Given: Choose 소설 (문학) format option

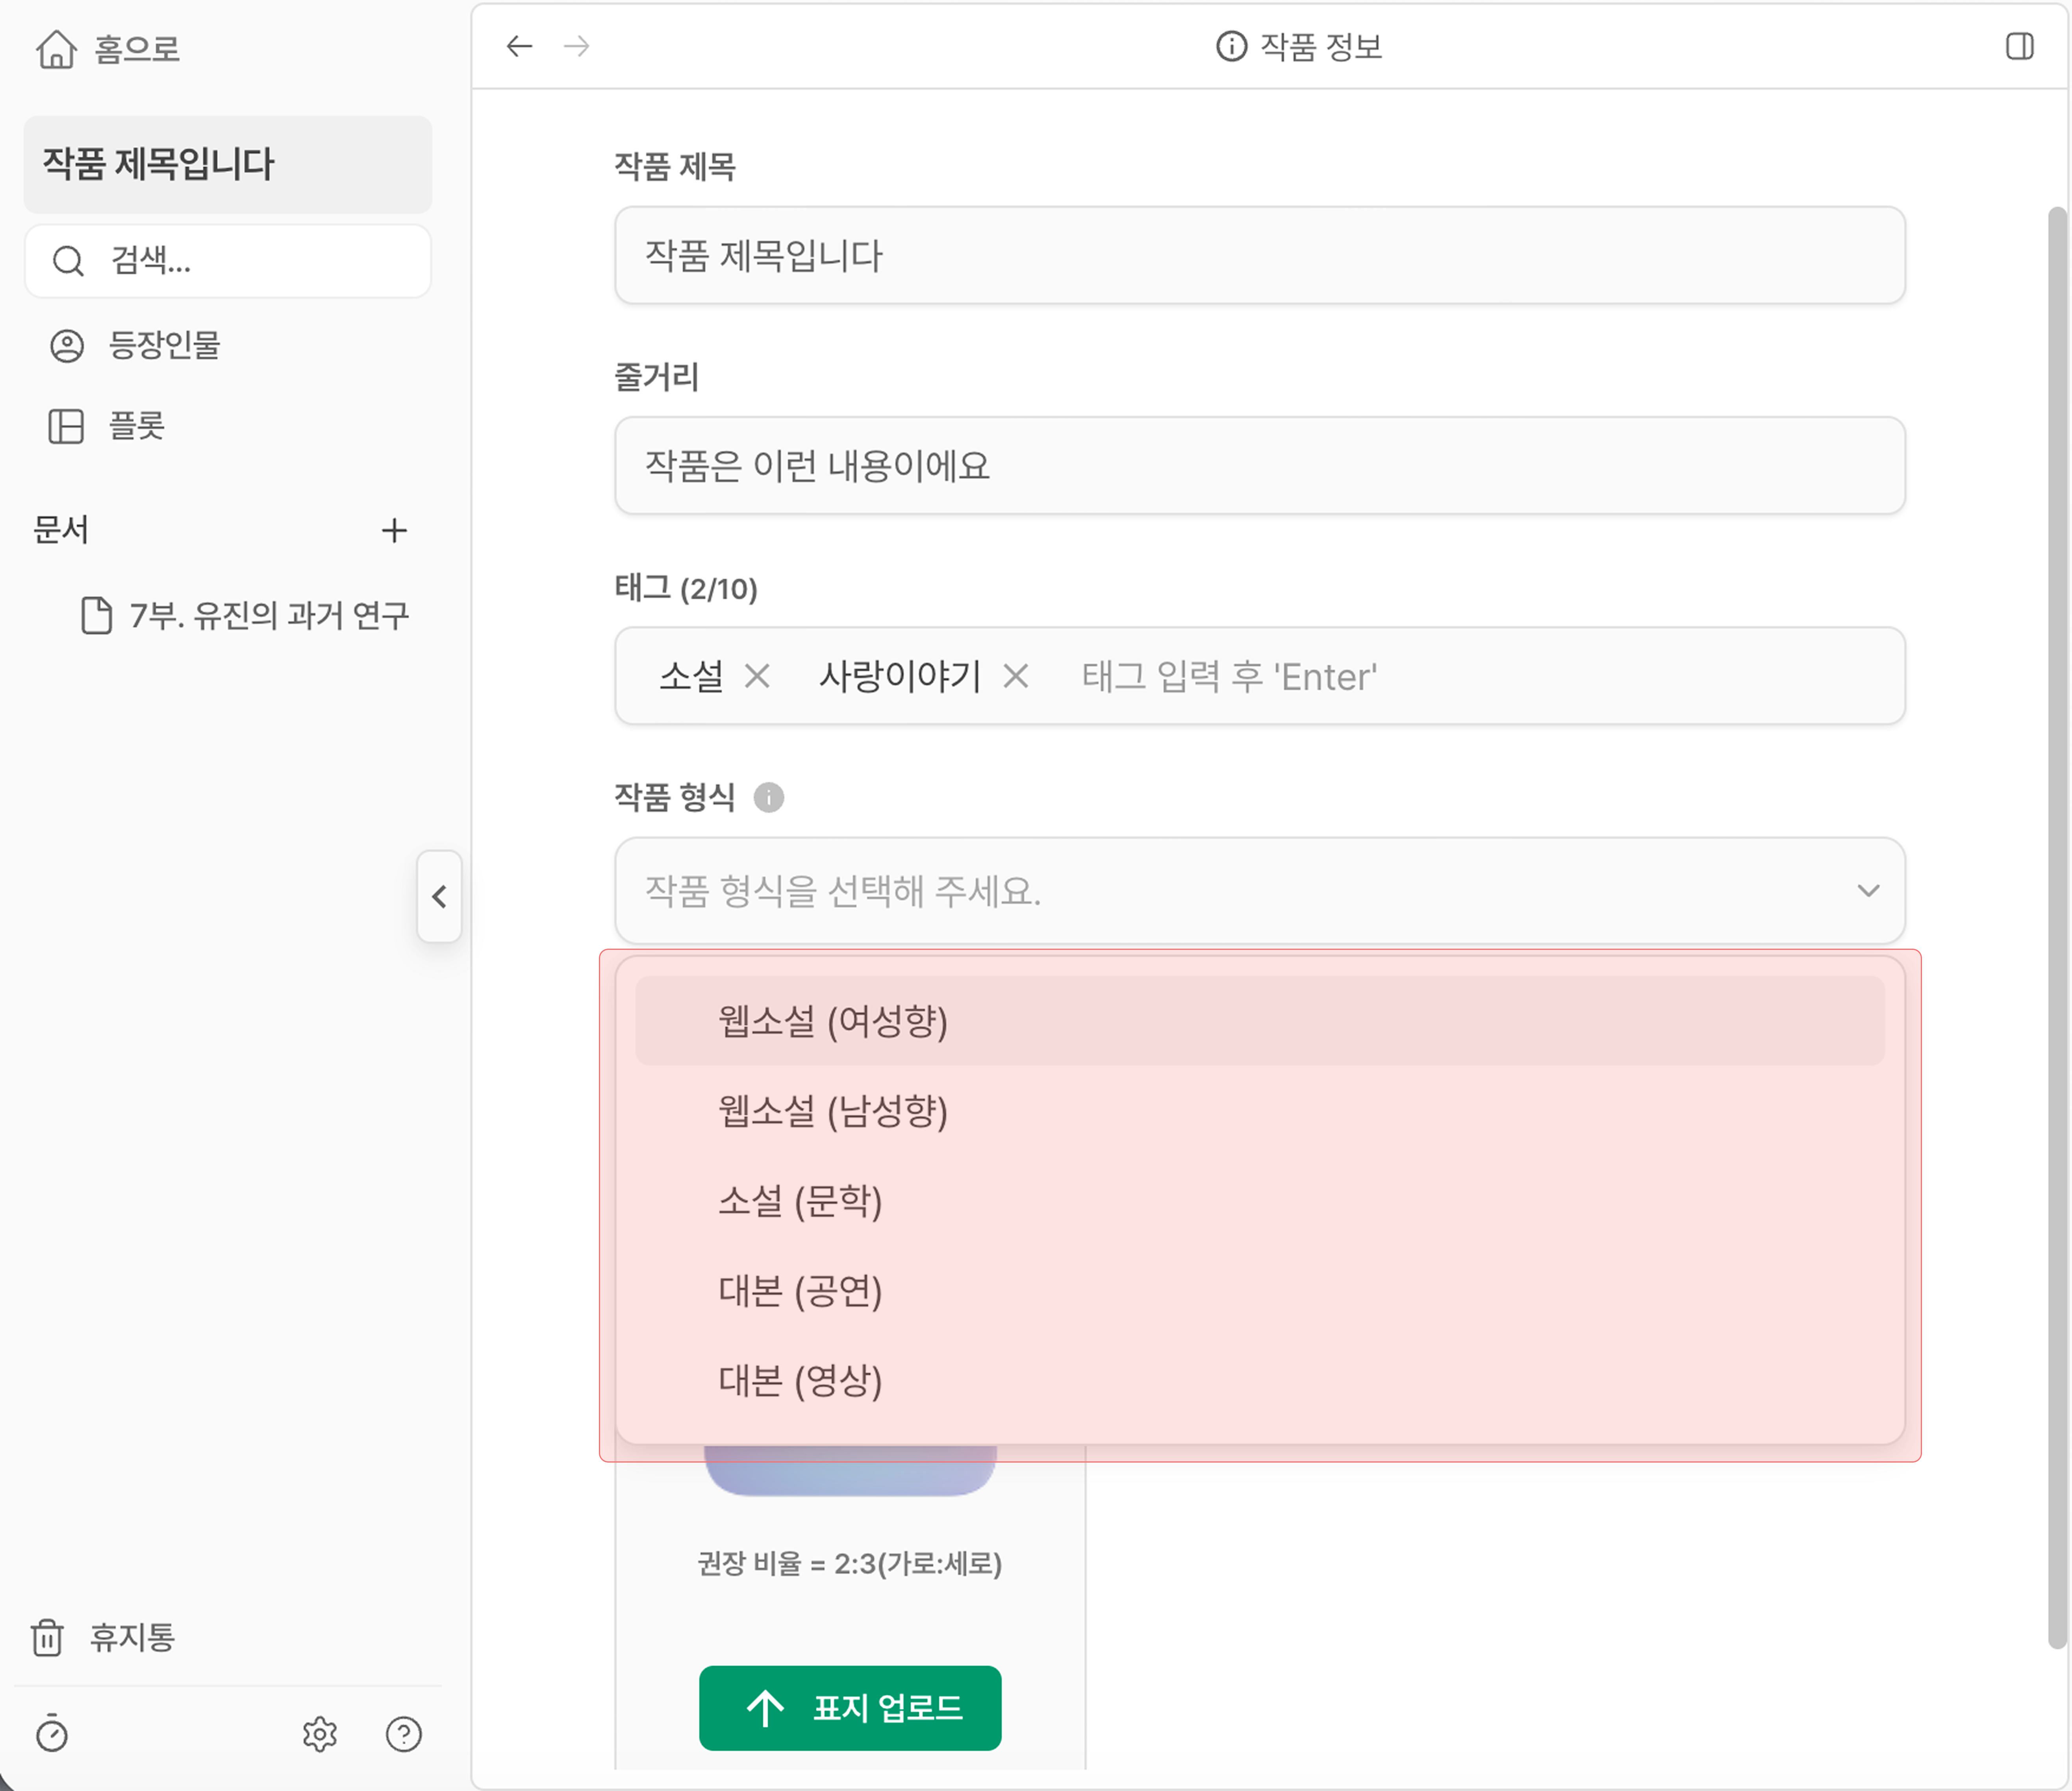Looking at the screenshot, I should 1260,1201.
